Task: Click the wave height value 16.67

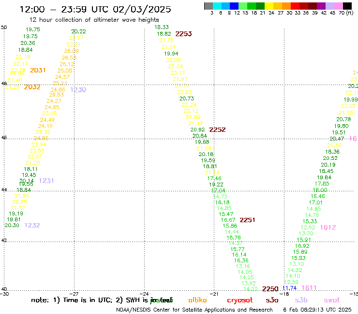Action: 228,220
